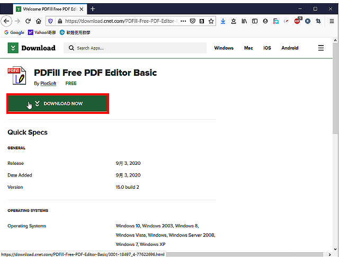This screenshot has height=257, width=348.
Task: Click the magnifier icon in search box
Action: click(72, 48)
